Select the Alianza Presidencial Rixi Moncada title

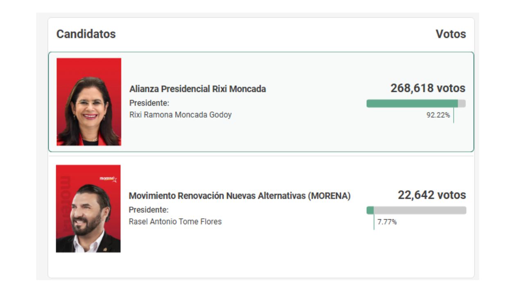(197, 89)
